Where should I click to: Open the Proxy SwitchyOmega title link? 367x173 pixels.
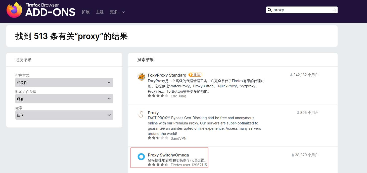[x=168, y=155]
